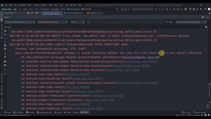The image size is (211, 119).
Task: Toggle the Regex checkbox
Action: 167,22
